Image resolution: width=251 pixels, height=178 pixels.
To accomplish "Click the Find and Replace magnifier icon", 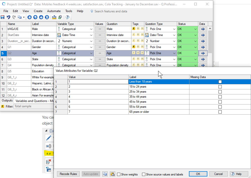I will coord(60,17).
